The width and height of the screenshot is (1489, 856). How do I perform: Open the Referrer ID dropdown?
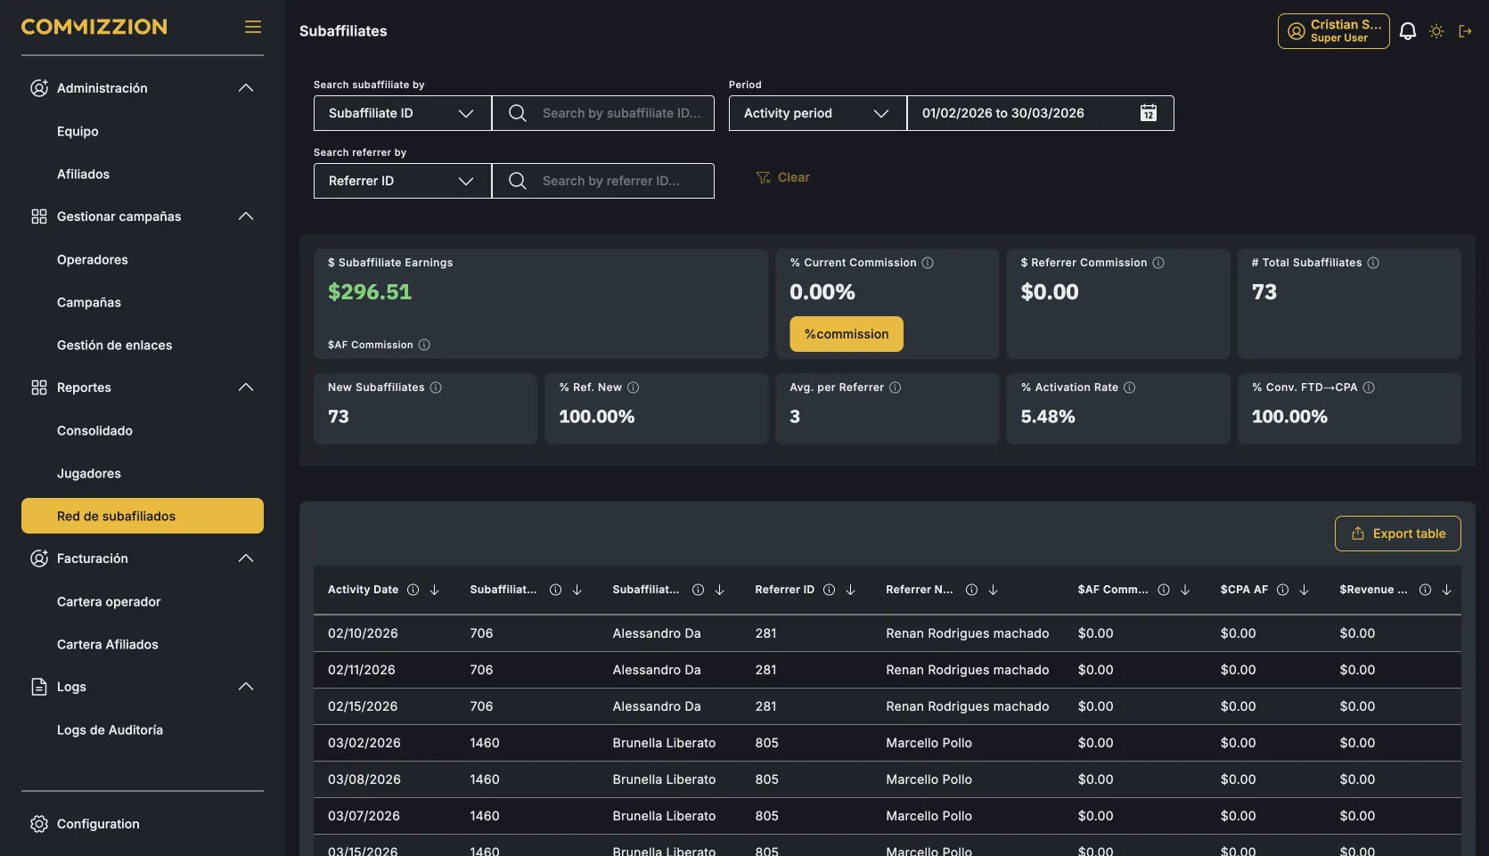click(x=402, y=181)
